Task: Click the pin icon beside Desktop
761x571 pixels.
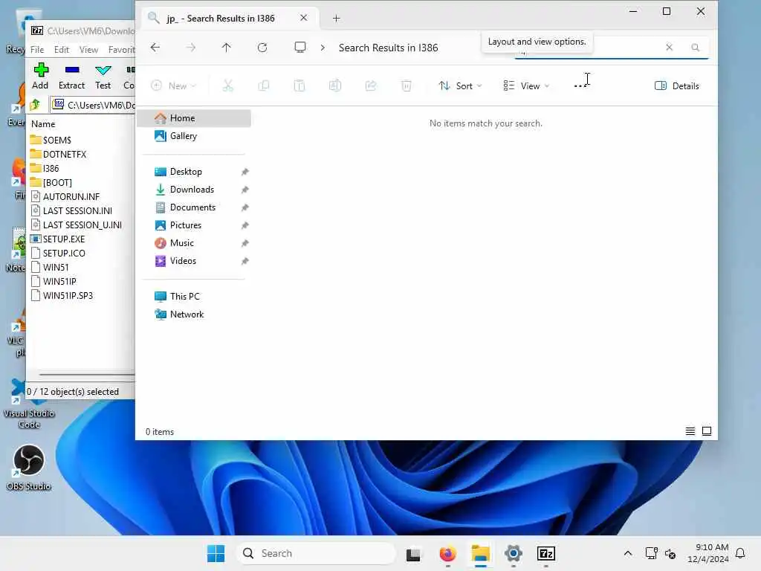Action: [x=245, y=172]
